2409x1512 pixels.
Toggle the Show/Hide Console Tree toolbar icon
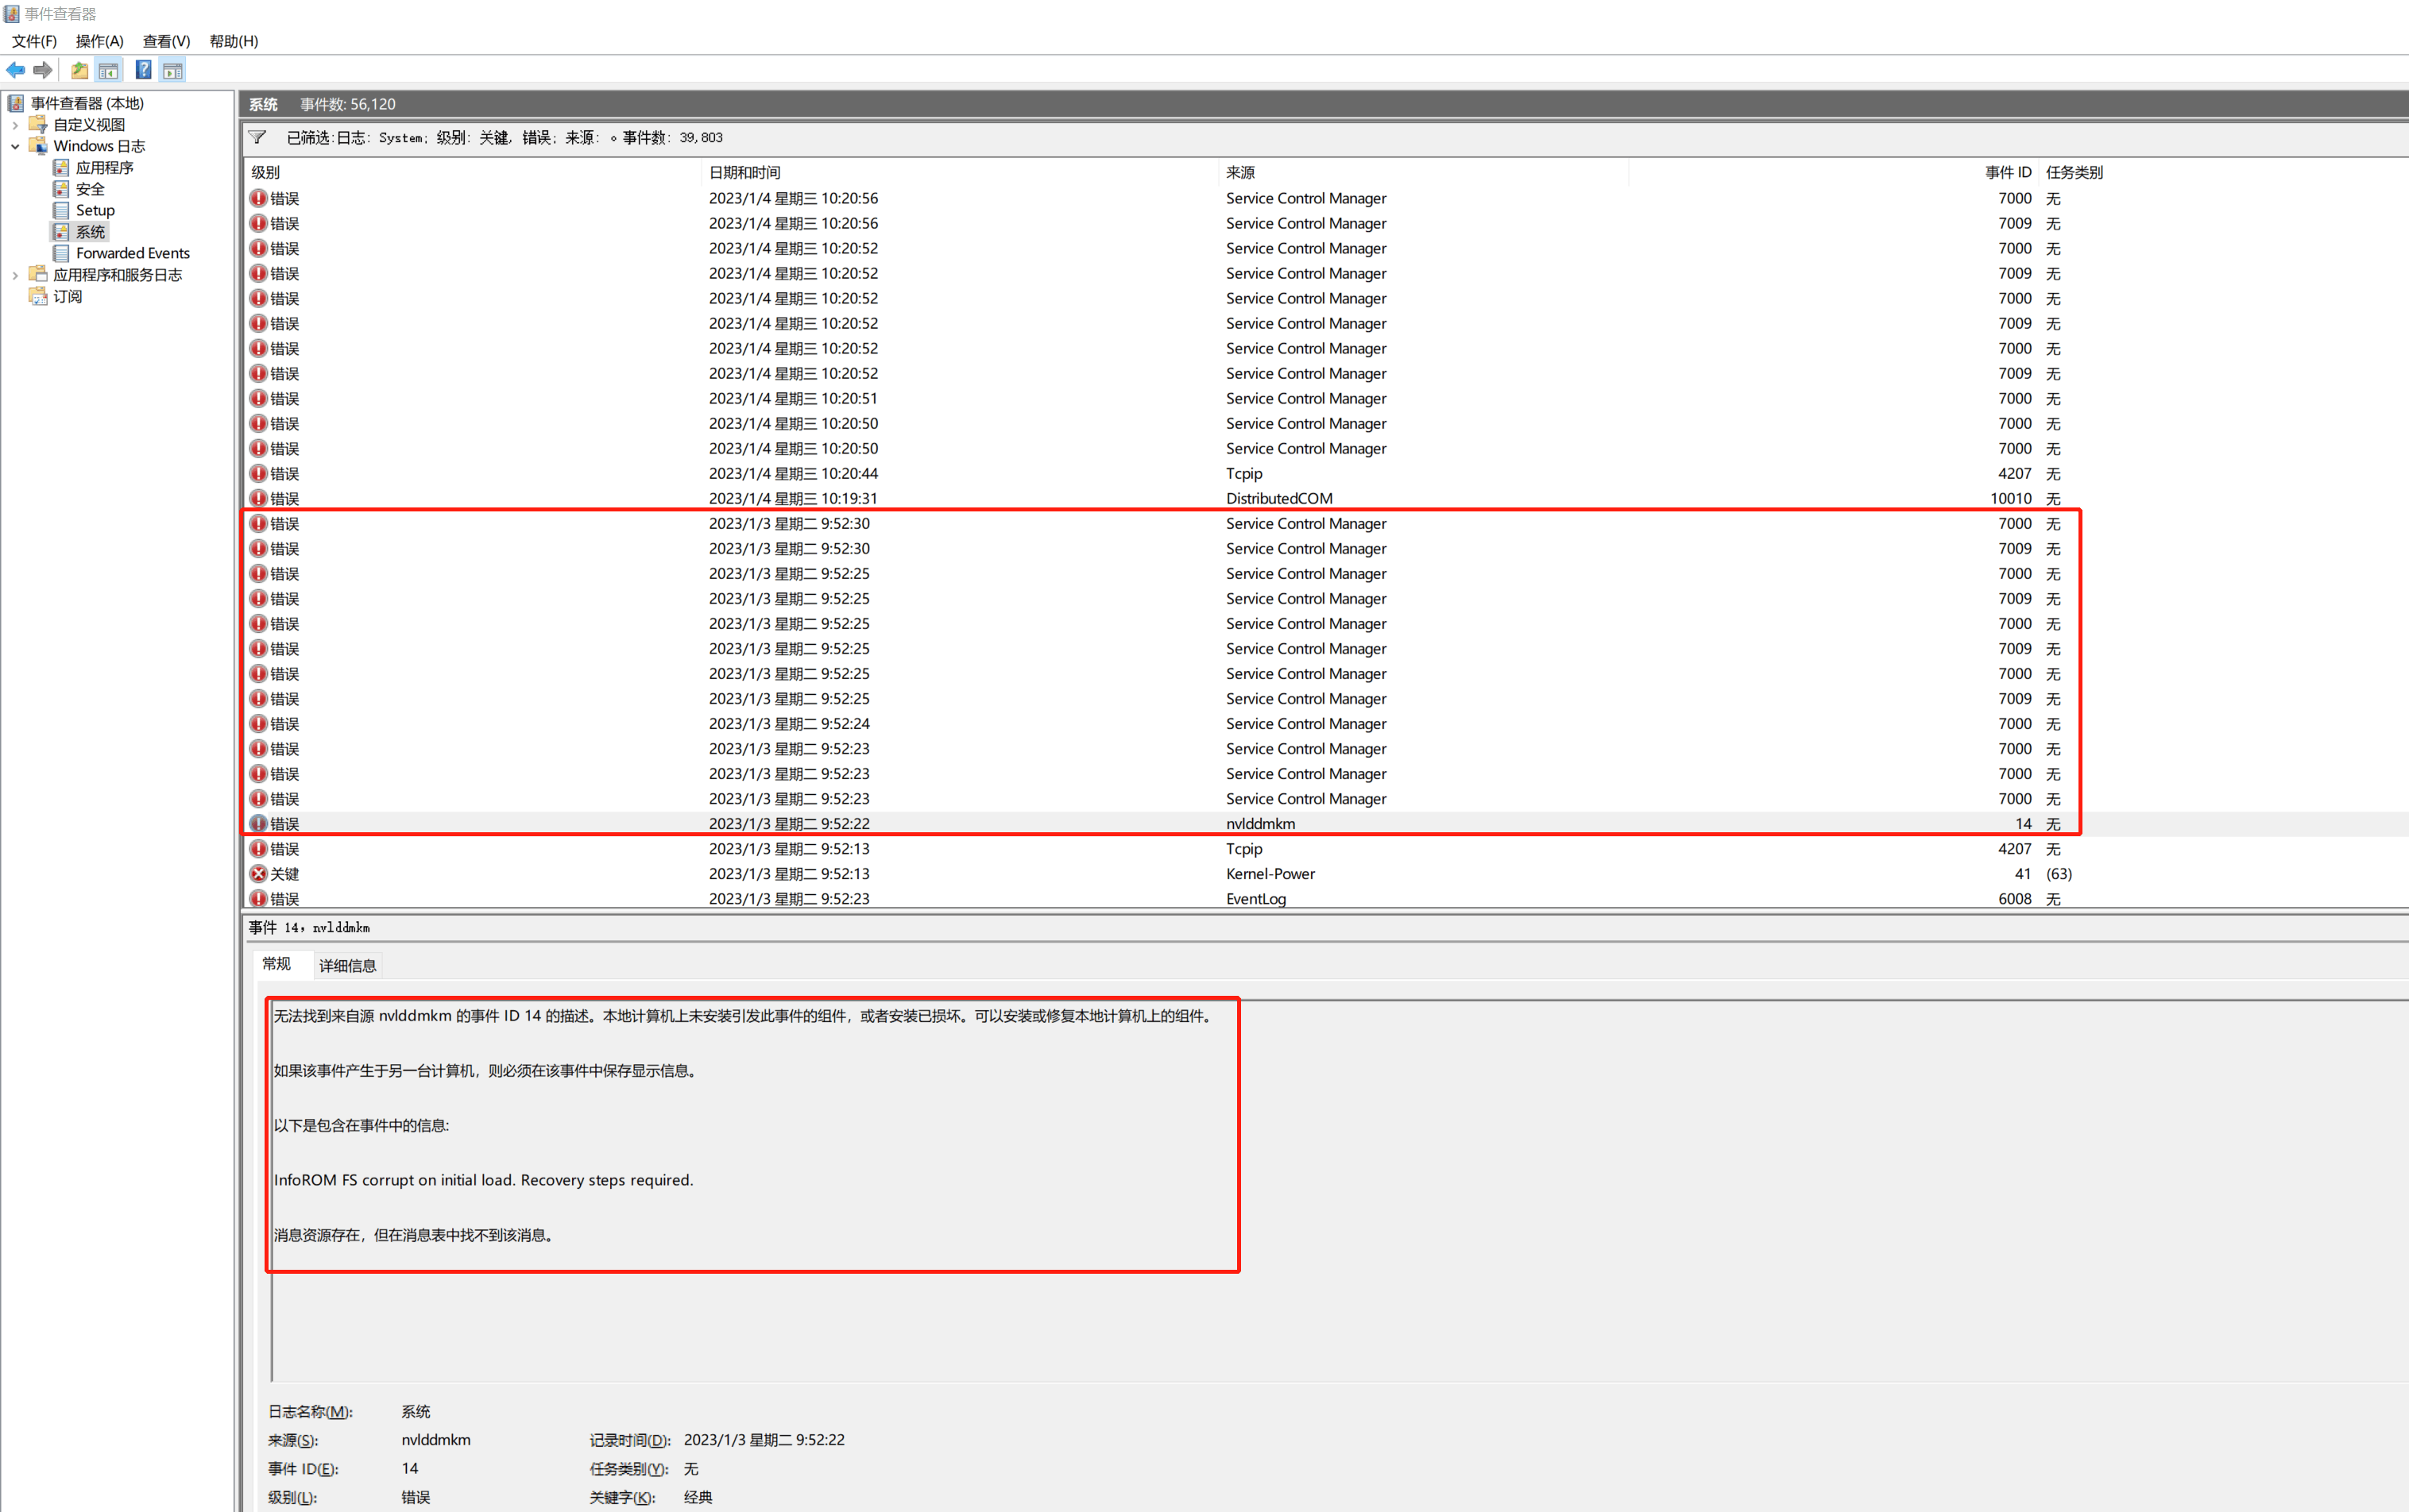[109, 70]
